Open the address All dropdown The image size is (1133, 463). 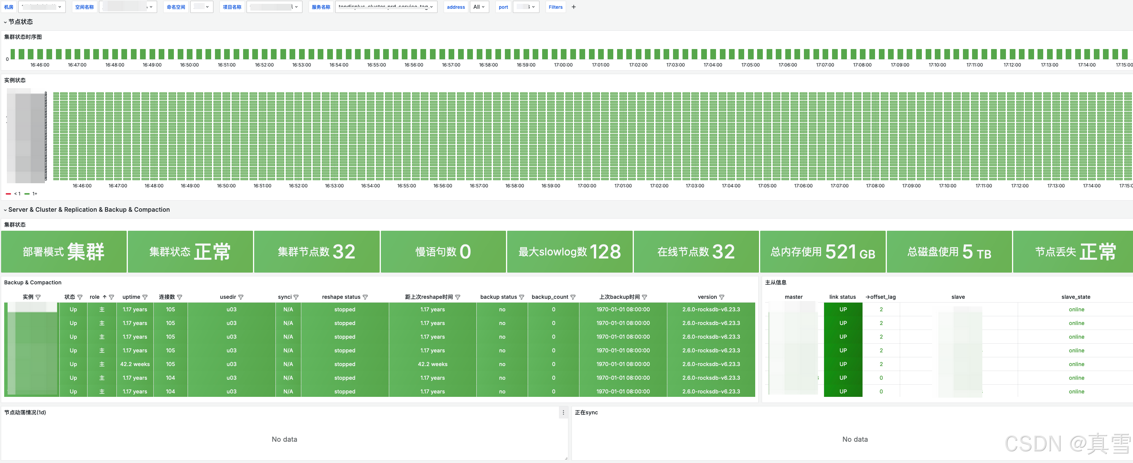[x=479, y=7]
